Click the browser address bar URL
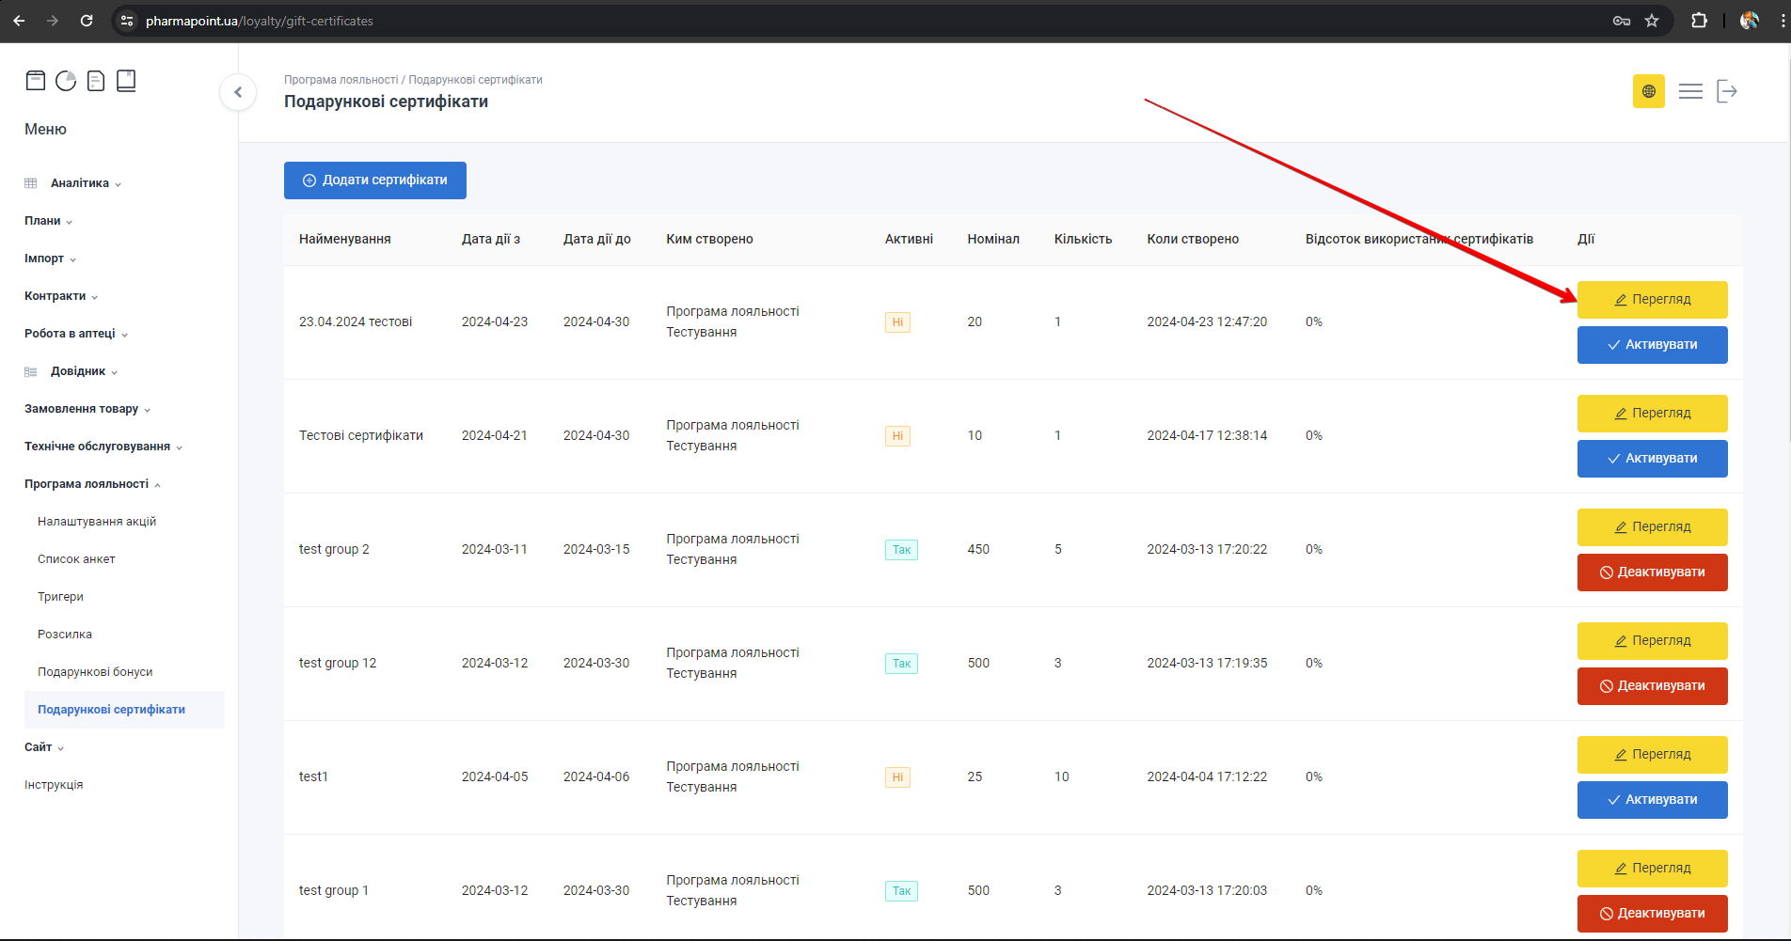The image size is (1791, 941). pos(260,21)
